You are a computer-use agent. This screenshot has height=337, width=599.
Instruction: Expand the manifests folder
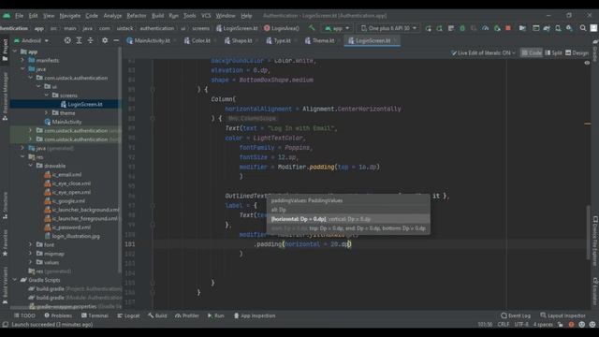click(22, 60)
